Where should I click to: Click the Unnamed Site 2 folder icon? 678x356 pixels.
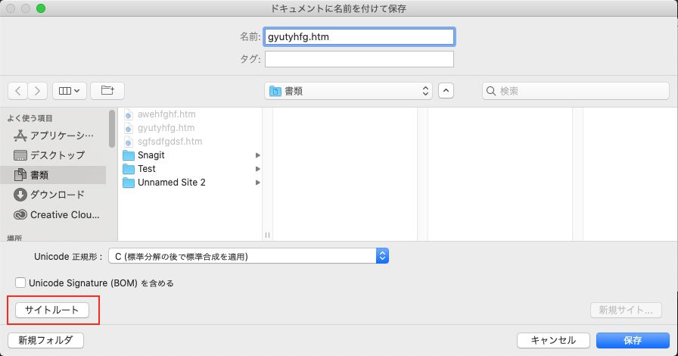click(x=129, y=183)
